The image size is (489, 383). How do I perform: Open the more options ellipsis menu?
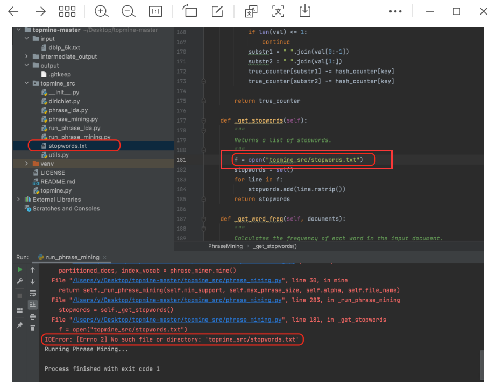(x=395, y=11)
